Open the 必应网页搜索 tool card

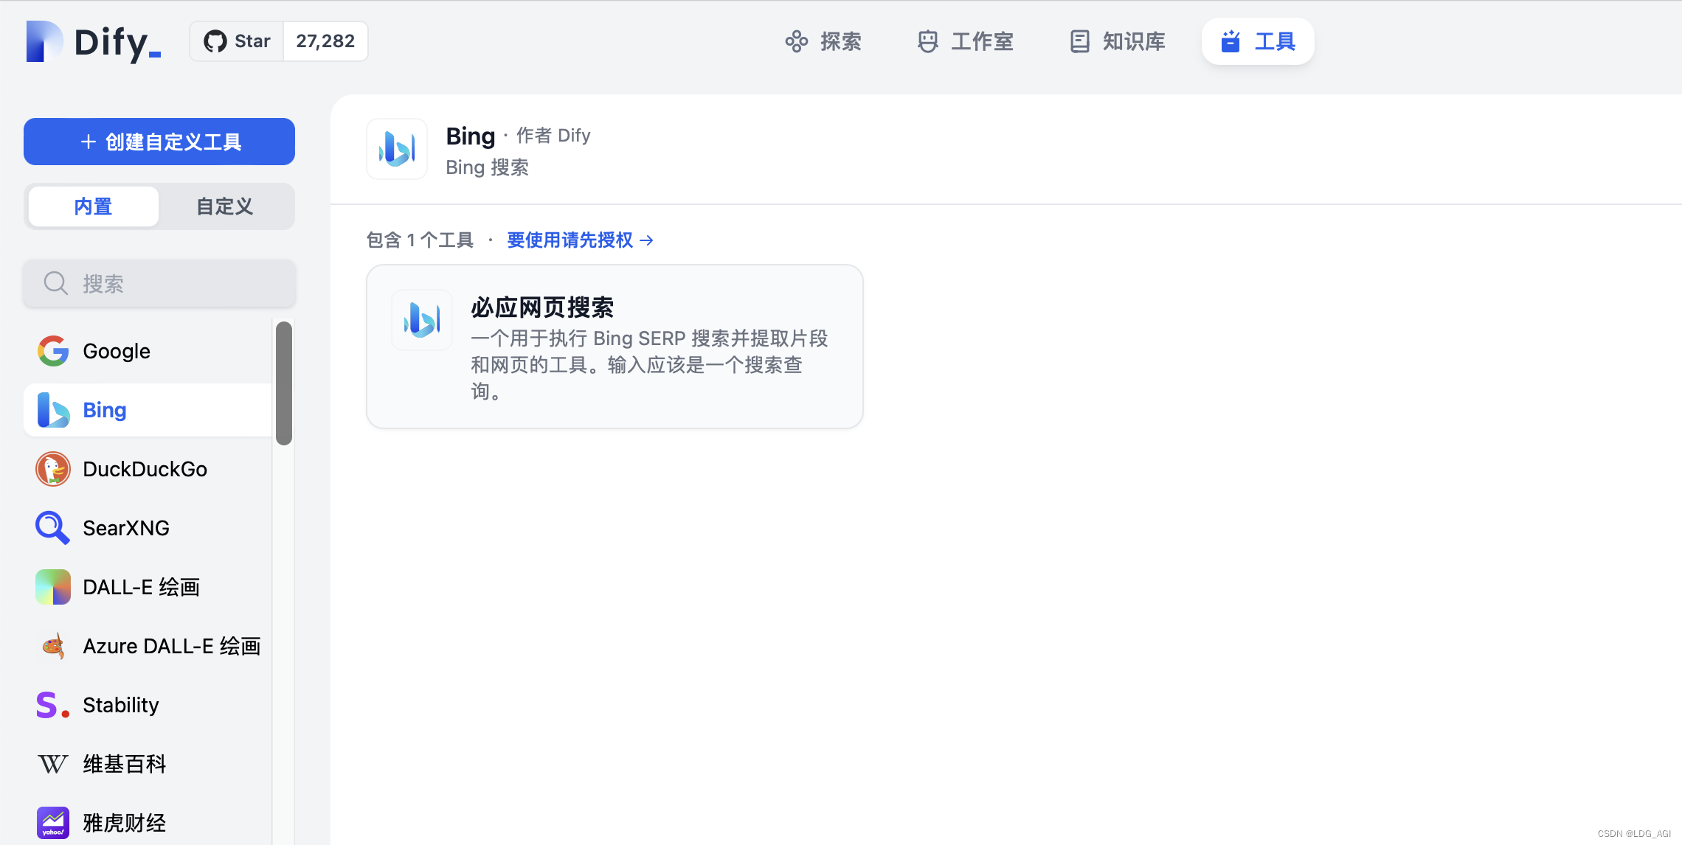point(615,347)
